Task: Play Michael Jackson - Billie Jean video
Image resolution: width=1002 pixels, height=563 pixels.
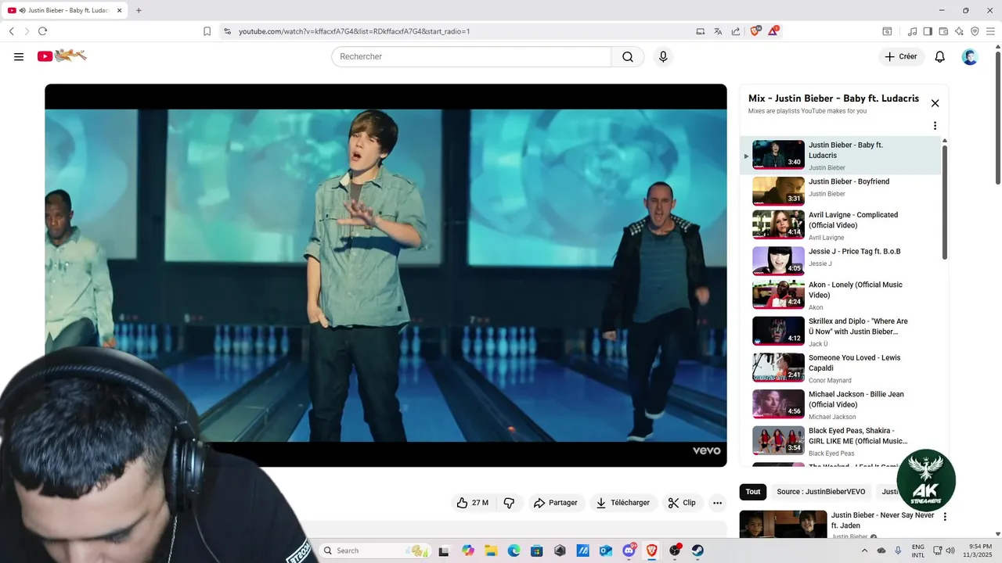Action: tap(842, 404)
